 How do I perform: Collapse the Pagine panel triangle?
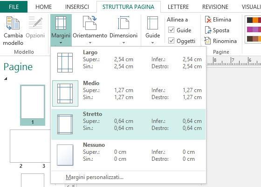(6, 79)
